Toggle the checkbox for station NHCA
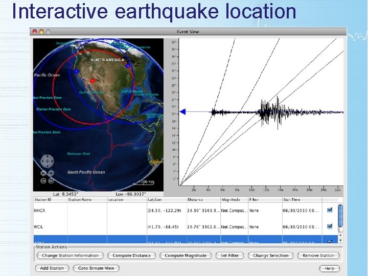The width and height of the screenshot is (368, 276). click(330, 210)
